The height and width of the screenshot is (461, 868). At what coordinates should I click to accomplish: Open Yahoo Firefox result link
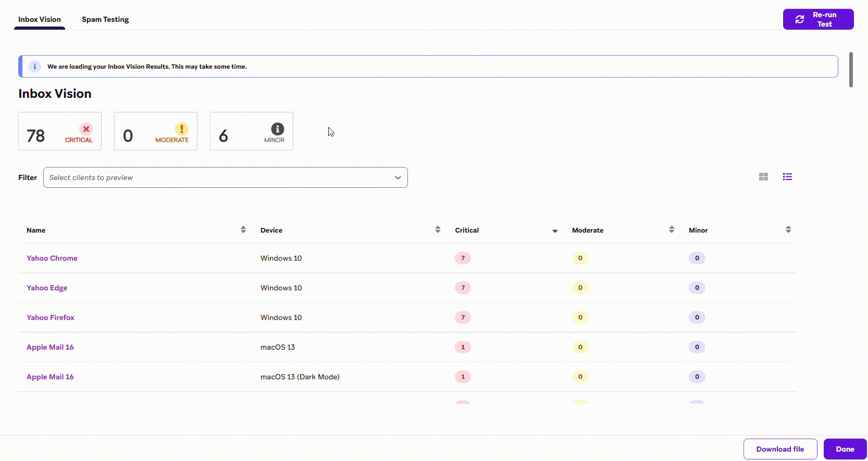(51, 317)
